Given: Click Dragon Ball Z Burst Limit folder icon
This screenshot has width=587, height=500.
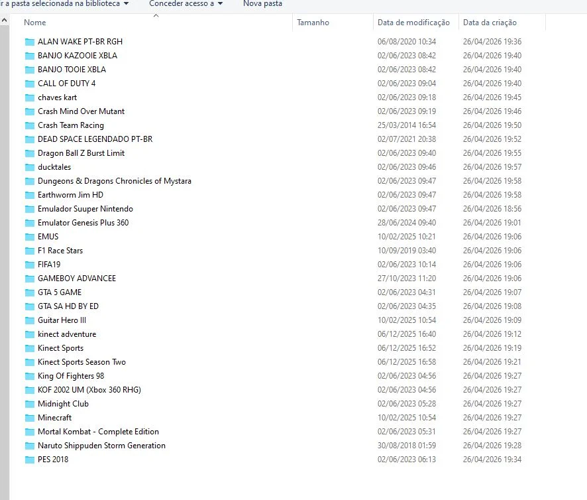Looking at the screenshot, I should pos(30,153).
